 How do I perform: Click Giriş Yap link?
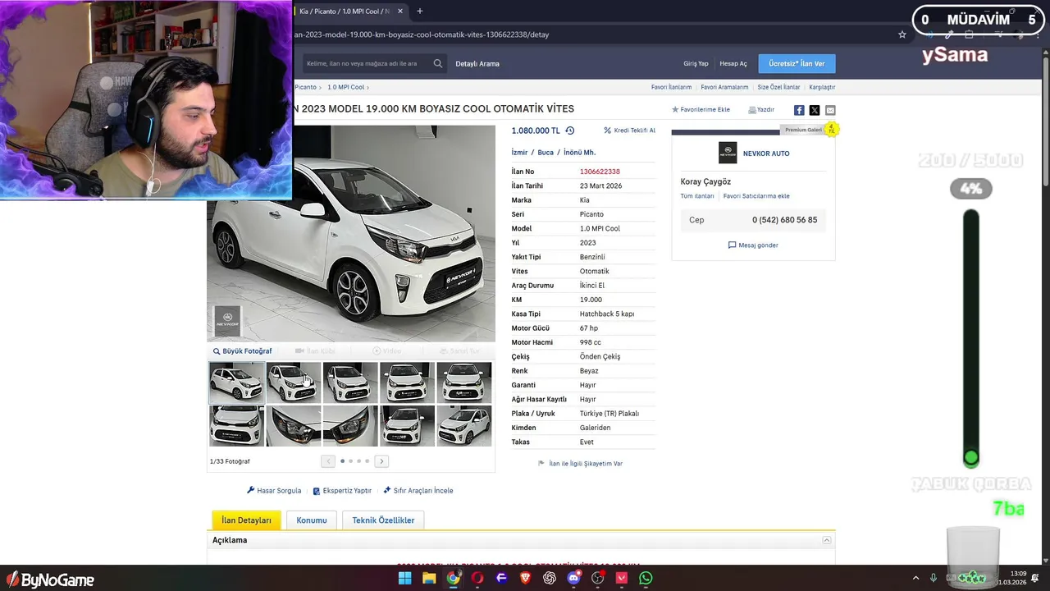(696, 64)
